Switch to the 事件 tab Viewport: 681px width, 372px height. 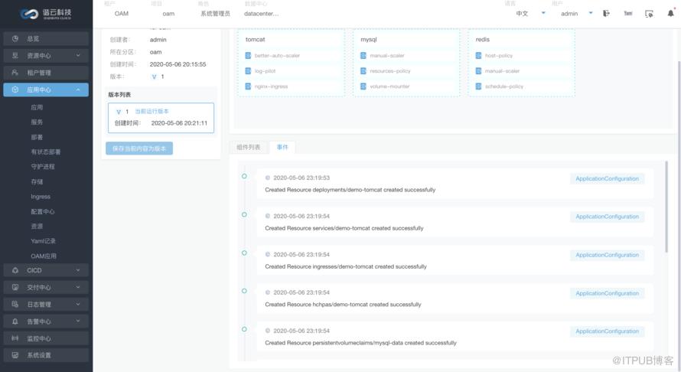click(x=282, y=147)
